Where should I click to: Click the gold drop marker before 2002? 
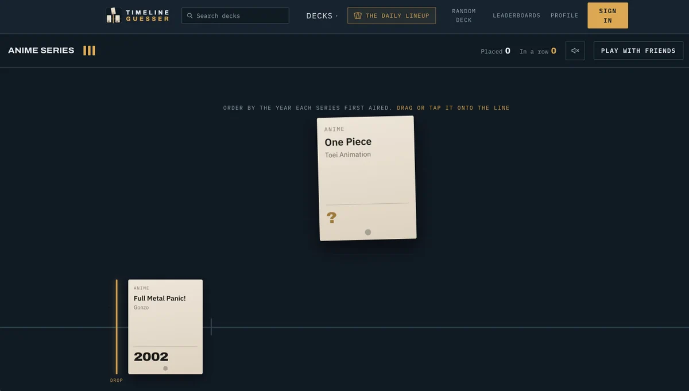pos(117,327)
